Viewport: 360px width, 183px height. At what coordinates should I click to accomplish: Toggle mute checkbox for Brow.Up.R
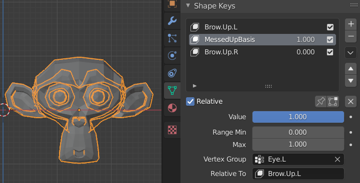[x=330, y=52]
